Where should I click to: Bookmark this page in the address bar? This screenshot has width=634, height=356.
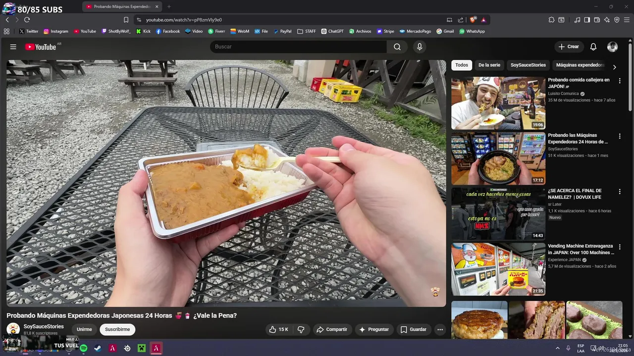point(126,20)
